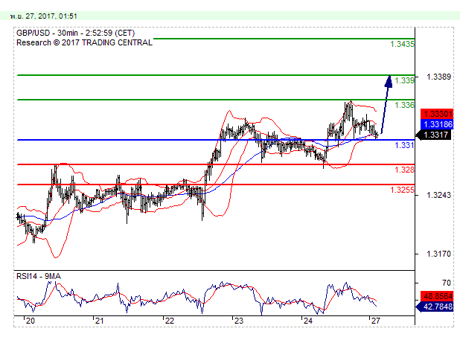Click the red 1.33301 price tag
This screenshot has height=340, width=460.
pos(437,114)
